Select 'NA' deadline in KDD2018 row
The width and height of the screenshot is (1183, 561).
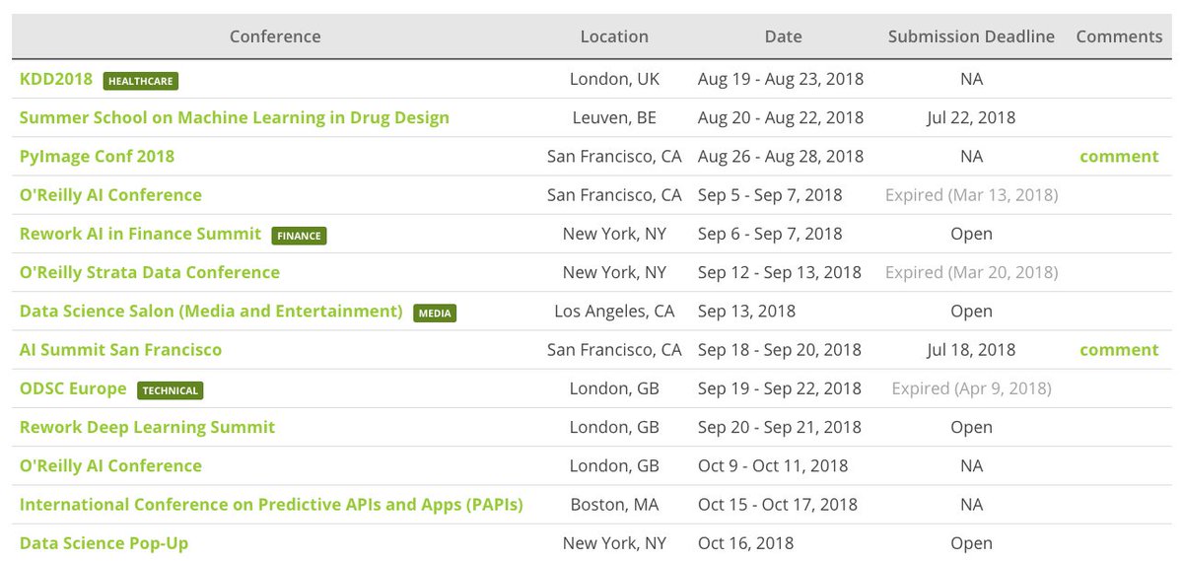coord(971,79)
